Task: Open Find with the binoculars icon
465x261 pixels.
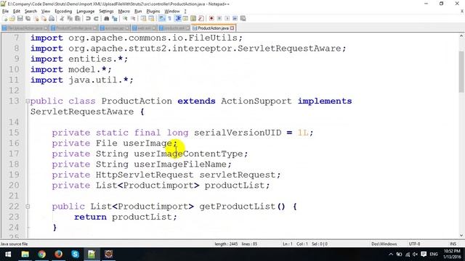Action: 106,18
